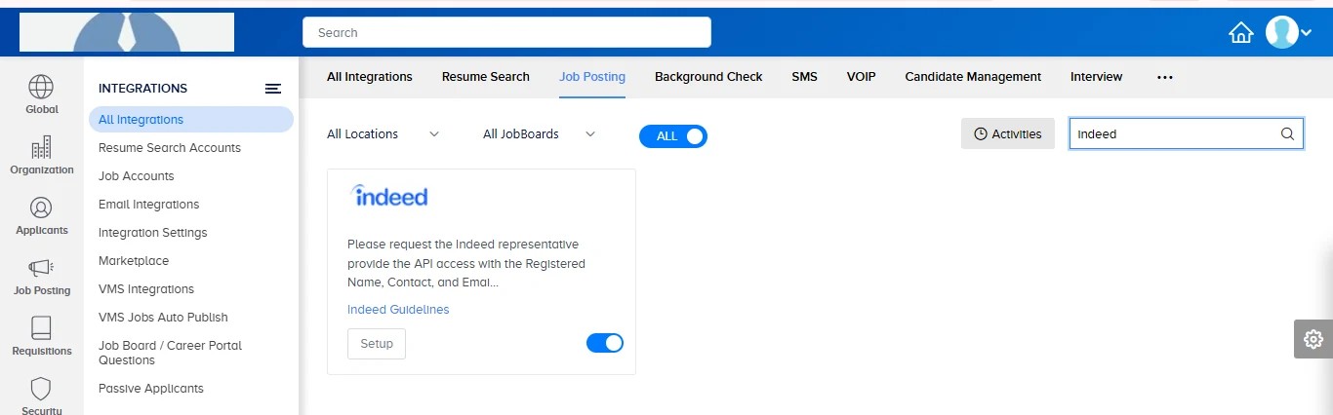1333x415 pixels.
Task: Click the company logo at top left
Action: click(x=127, y=32)
